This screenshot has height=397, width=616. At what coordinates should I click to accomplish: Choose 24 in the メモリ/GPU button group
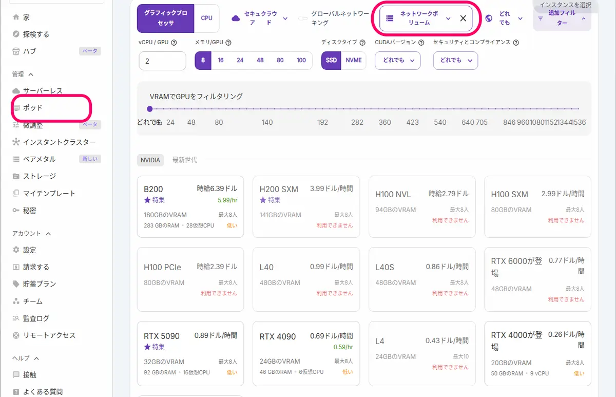point(240,61)
